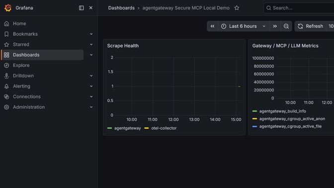Expand the Drilldown section chevron
Image resolution: width=334 pixels, height=188 pixels.
(x=91, y=76)
